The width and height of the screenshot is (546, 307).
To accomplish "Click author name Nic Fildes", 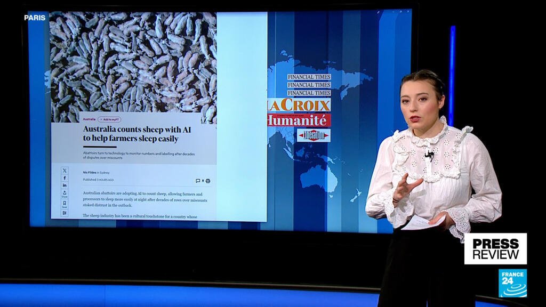I will [x=90, y=173].
